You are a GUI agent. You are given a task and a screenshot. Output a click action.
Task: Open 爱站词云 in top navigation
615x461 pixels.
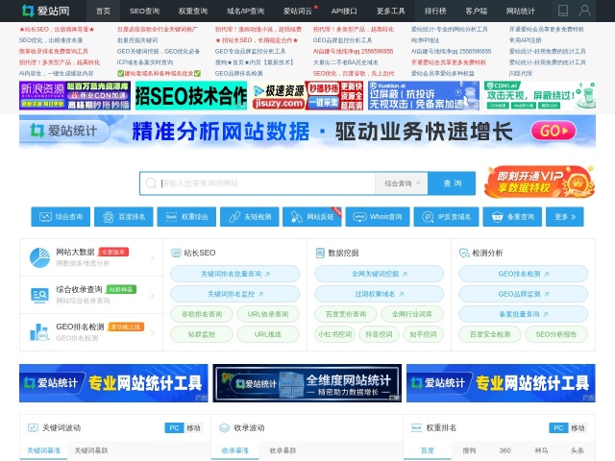[x=298, y=11]
